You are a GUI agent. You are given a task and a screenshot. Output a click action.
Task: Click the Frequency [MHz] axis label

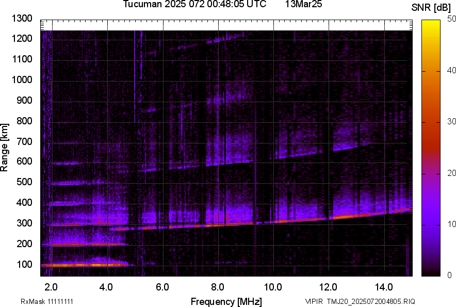point(226,301)
